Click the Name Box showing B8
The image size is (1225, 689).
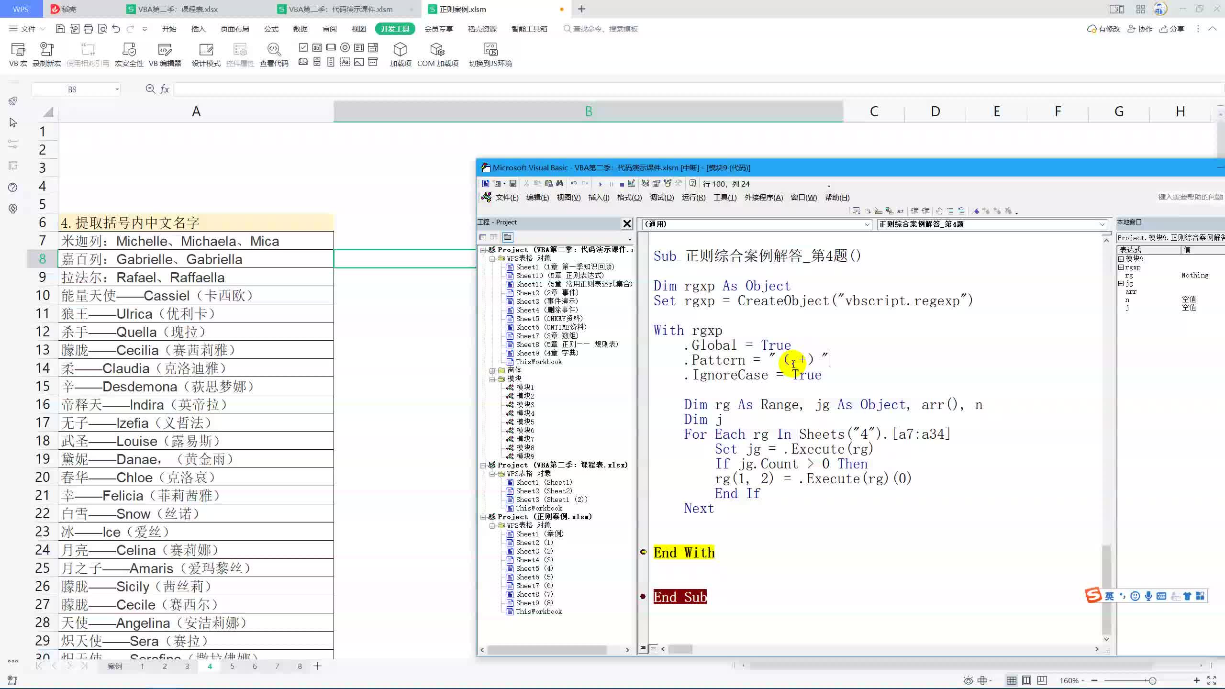pos(72,89)
